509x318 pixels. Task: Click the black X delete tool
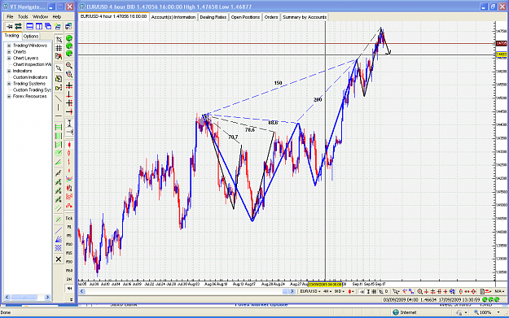(x=59, y=259)
